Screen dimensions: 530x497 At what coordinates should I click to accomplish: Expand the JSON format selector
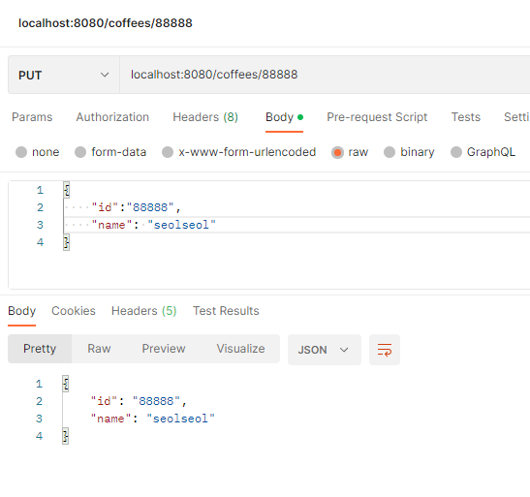tap(325, 350)
